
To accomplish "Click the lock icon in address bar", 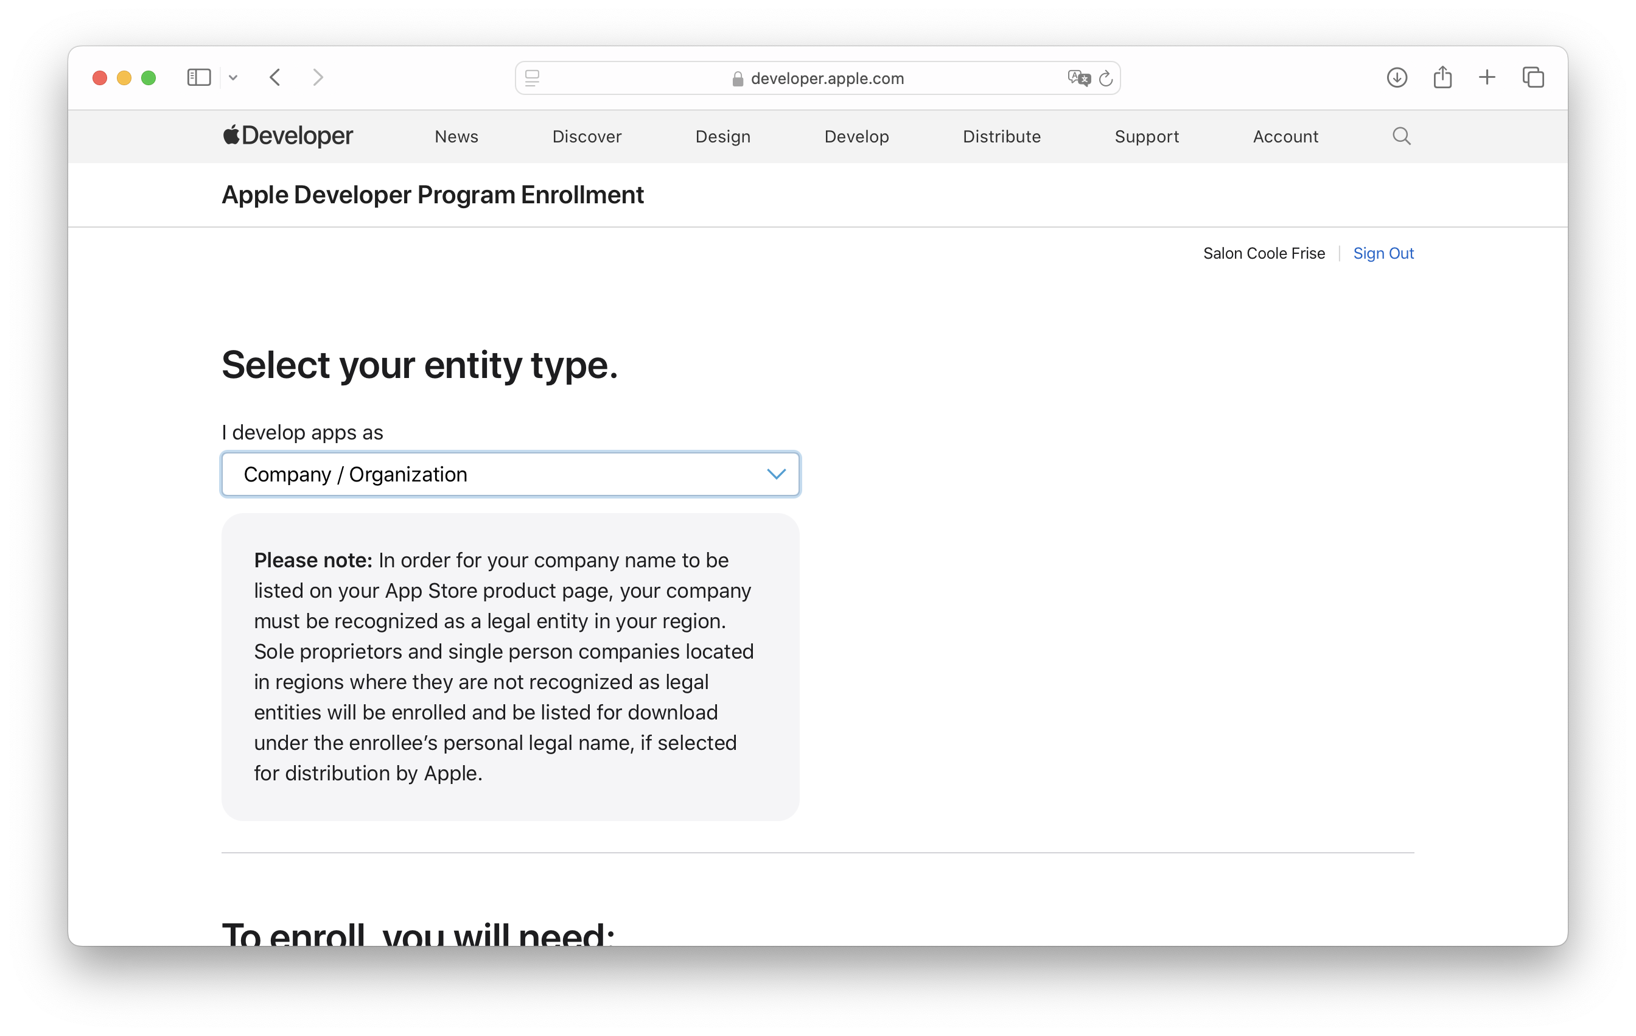I will point(738,79).
